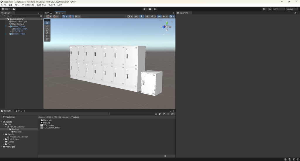Toggle scene gizmos display
300x161 pixels.
171,16
